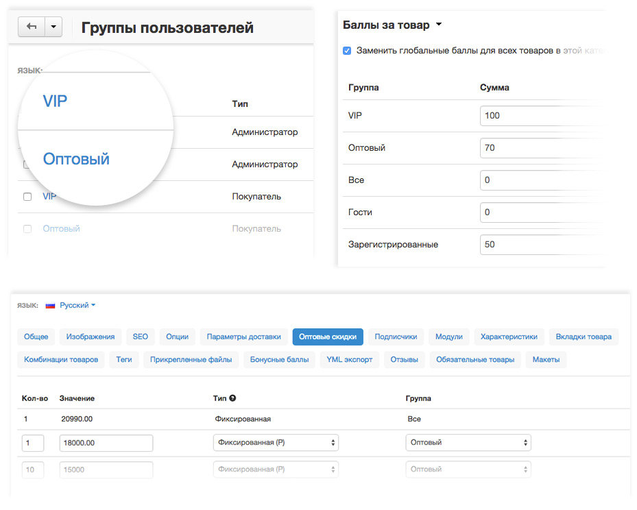Select the active Оптовые скидки tab
Screen dimensions: 637x510
point(328,337)
